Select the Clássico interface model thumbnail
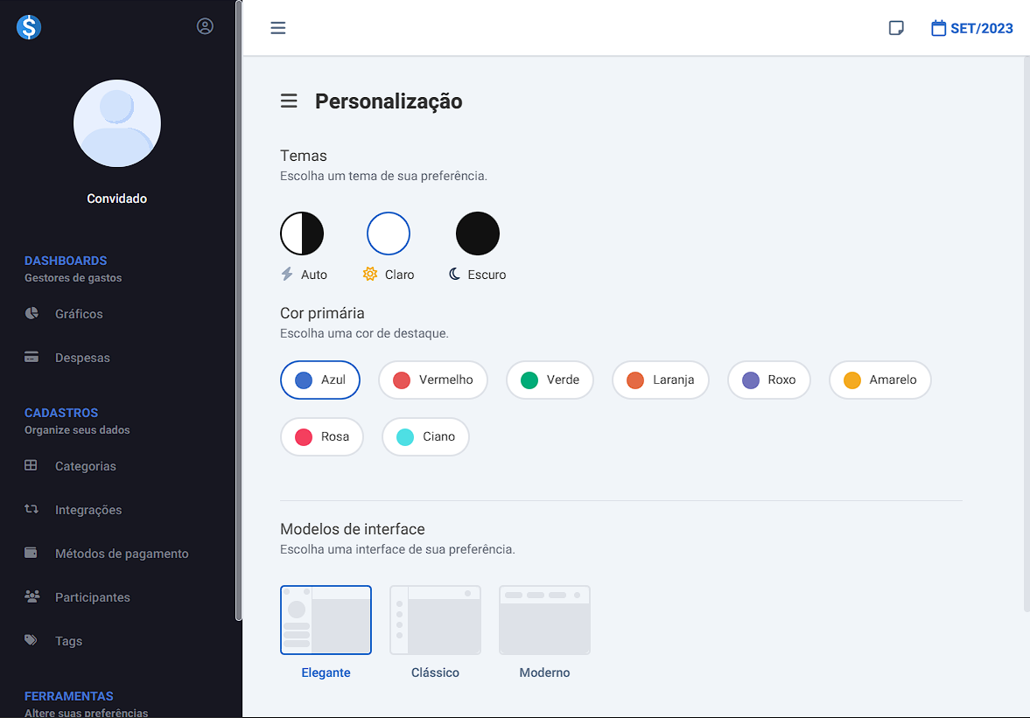 click(435, 620)
